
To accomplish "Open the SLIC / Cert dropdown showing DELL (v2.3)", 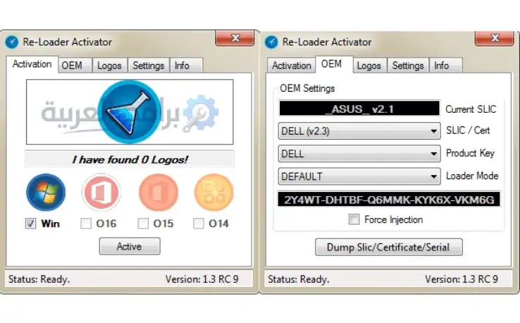I will coord(359,131).
